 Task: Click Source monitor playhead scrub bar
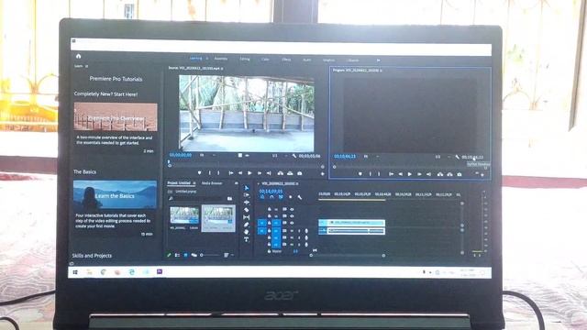click(246, 165)
